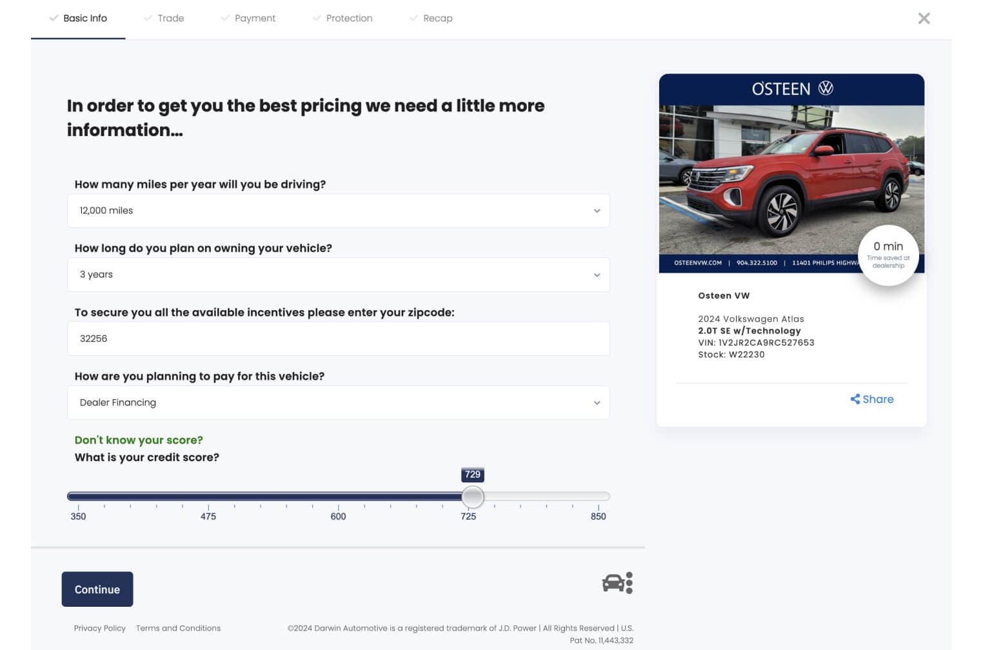Click the 0 min time saved badge
This screenshot has width=983, height=650.
coord(888,255)
